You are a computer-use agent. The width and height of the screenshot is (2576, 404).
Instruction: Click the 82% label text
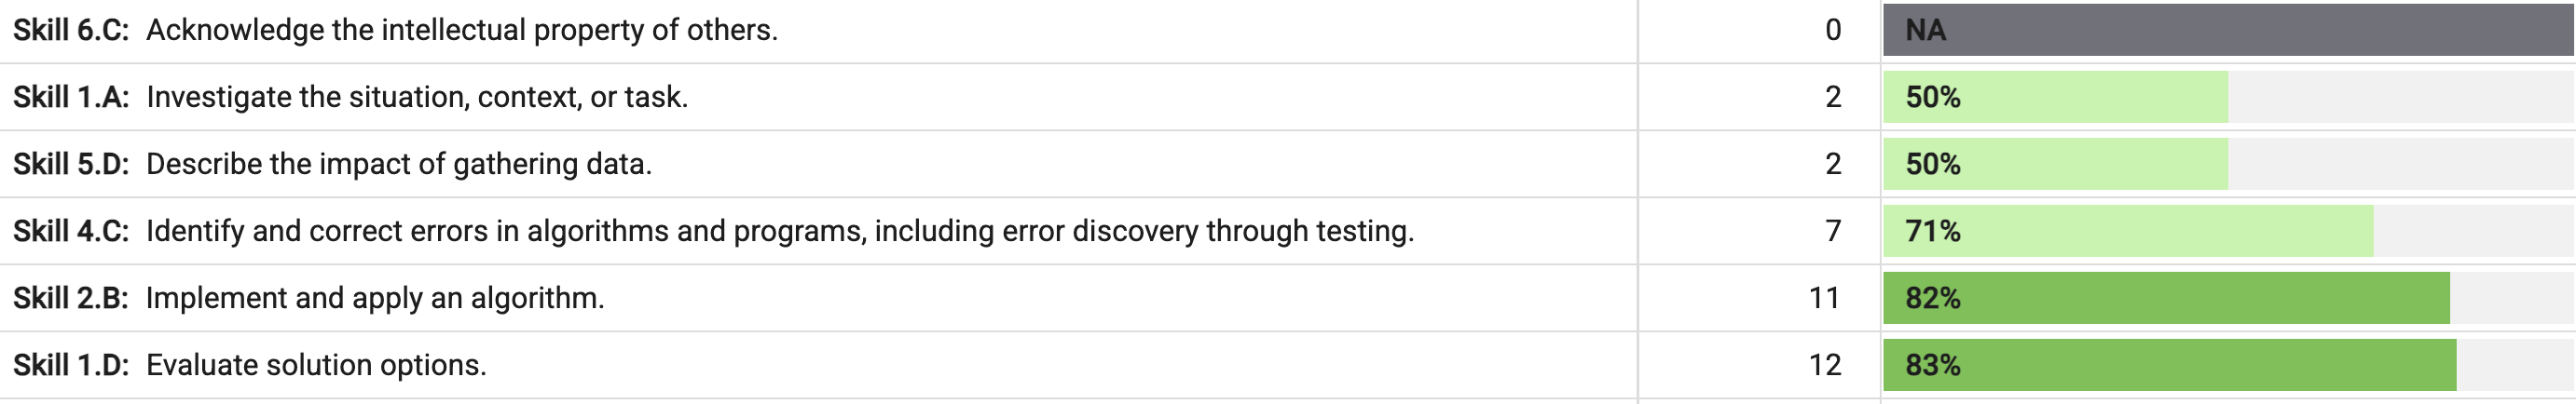tap(1933, 298)
